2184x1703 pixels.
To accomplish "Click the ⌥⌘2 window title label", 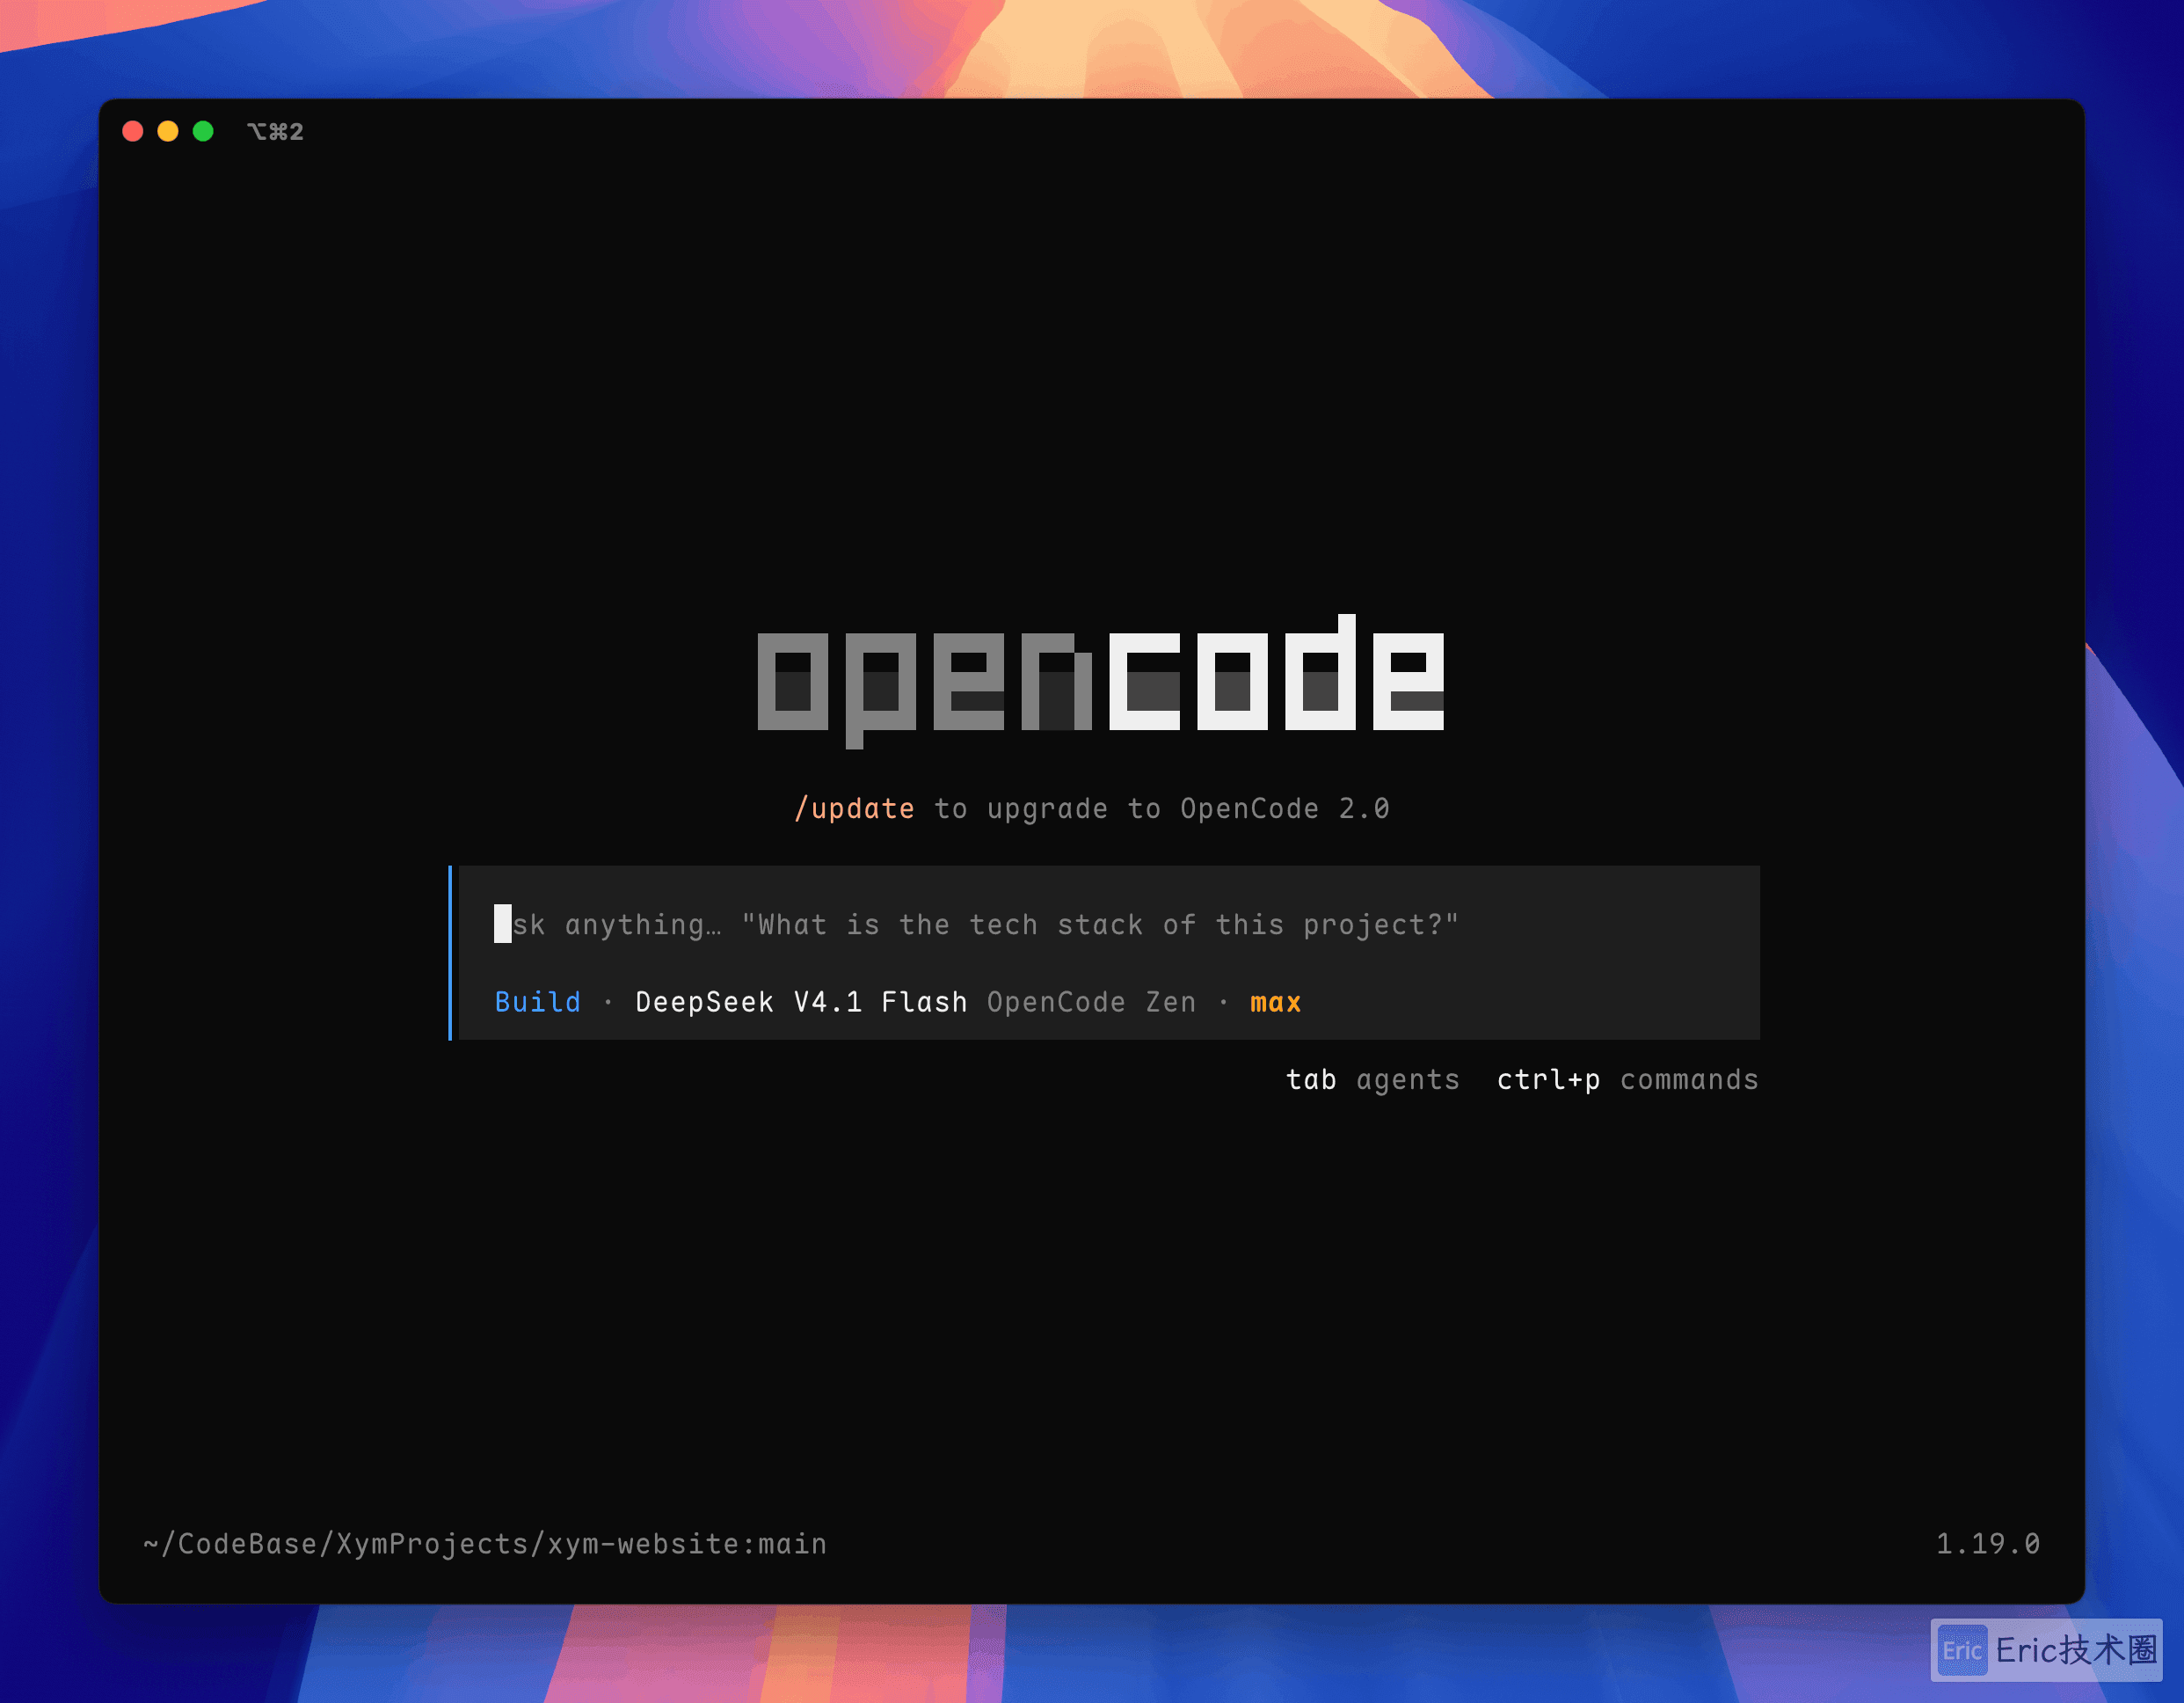I will click(x=275, y=131).
